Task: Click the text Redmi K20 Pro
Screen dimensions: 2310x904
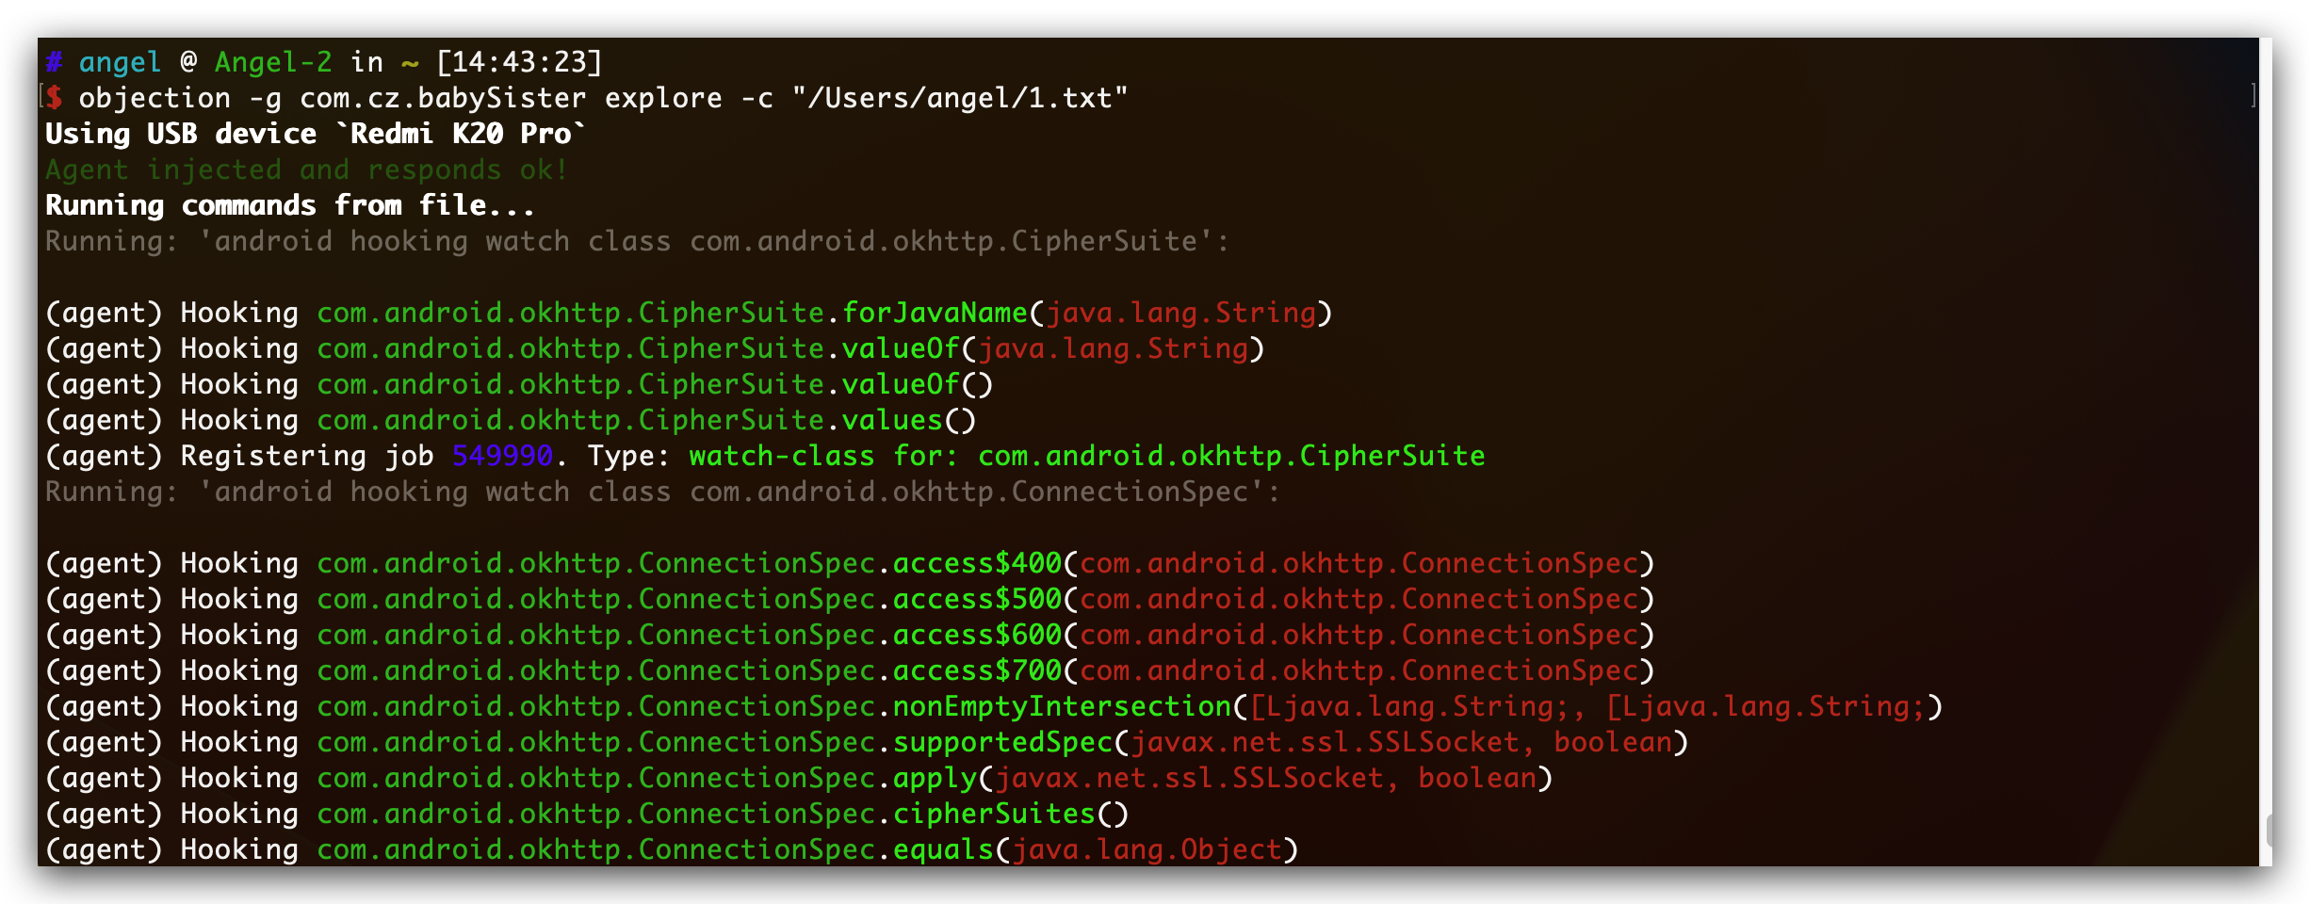Action: pyautogui.click(x=461, y=134)
